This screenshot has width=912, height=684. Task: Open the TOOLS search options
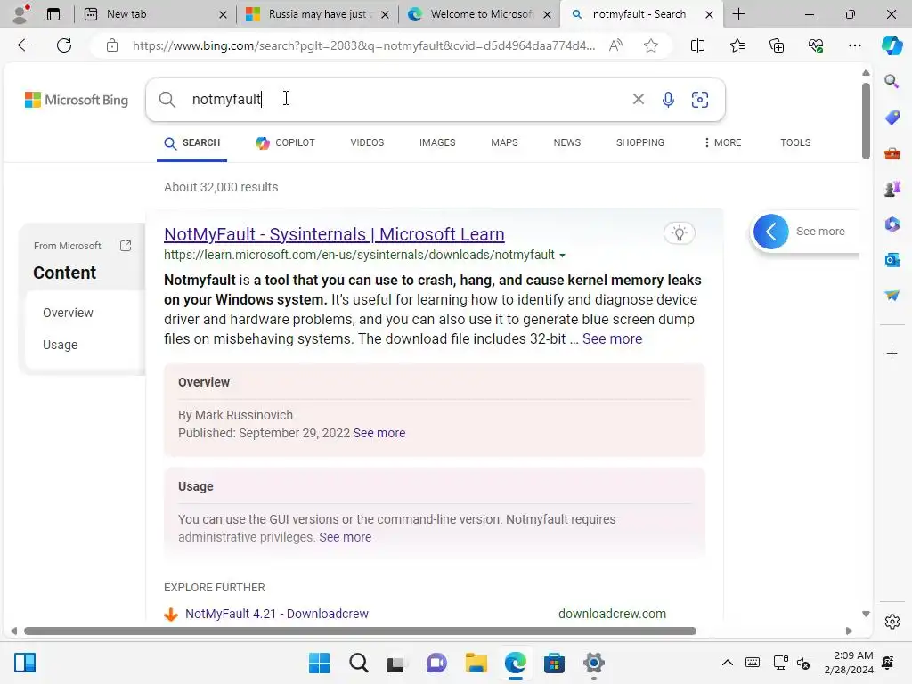(x=795, y=142)
